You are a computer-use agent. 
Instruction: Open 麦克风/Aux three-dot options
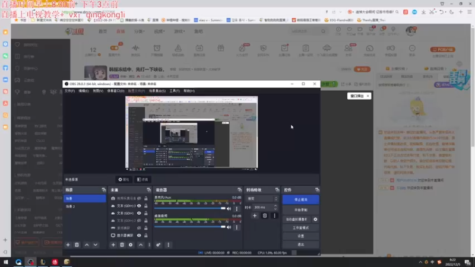tap(236, 209)
